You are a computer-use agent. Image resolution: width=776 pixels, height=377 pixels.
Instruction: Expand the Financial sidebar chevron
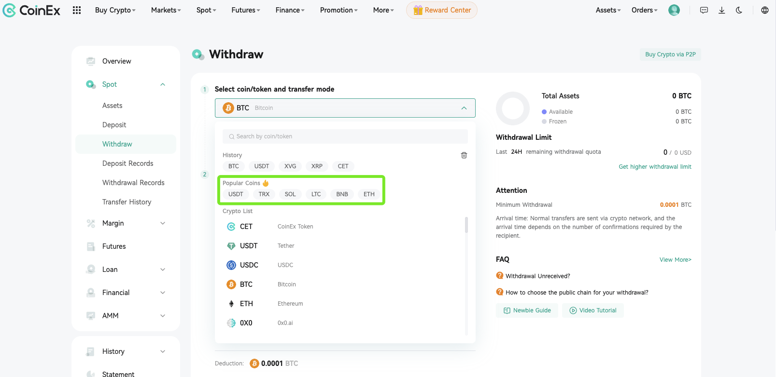point(163,293)
